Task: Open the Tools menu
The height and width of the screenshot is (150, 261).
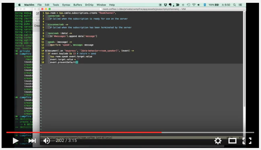Action: pos(56,5)
